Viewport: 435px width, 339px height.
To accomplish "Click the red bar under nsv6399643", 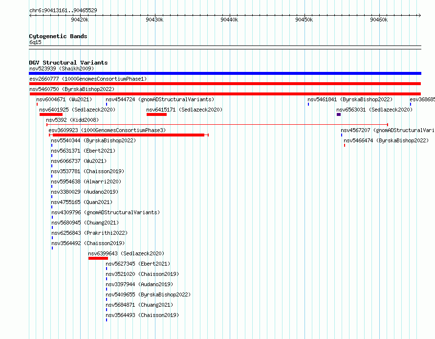I will (98, 258).
